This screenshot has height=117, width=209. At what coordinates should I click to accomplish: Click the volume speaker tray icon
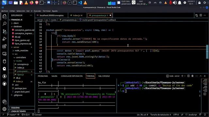coord(175,3)
